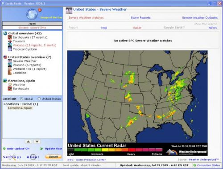Image resolution: width=223 pixels, height=169 pixels.
Task: Click the Tsunami icon
Action: click(x=10, y=41)
